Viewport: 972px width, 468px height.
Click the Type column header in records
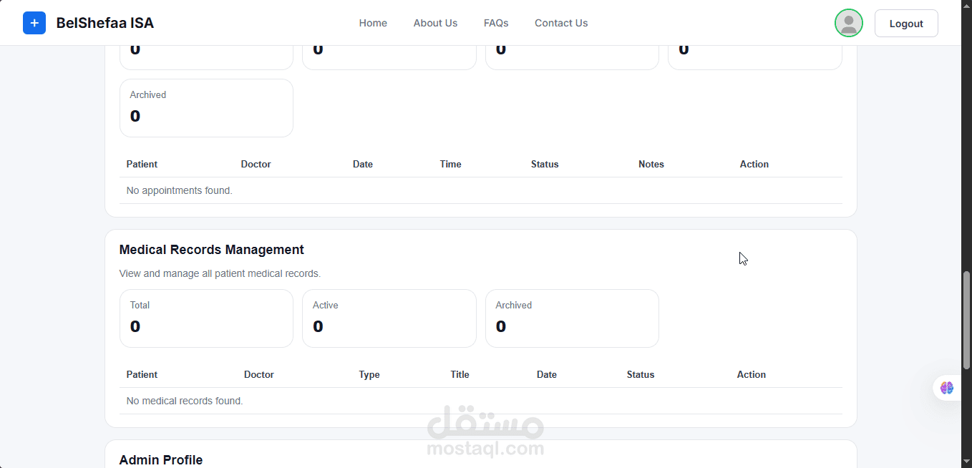(x=369, y=374)
